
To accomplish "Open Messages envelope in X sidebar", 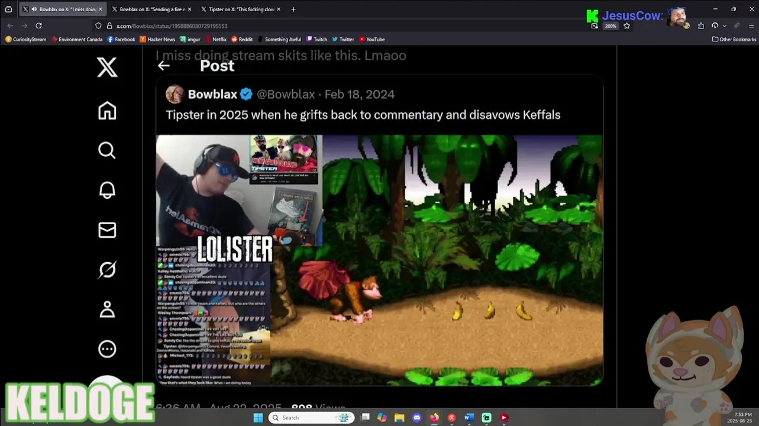I will pyautogui.click(x=107, y=230).
